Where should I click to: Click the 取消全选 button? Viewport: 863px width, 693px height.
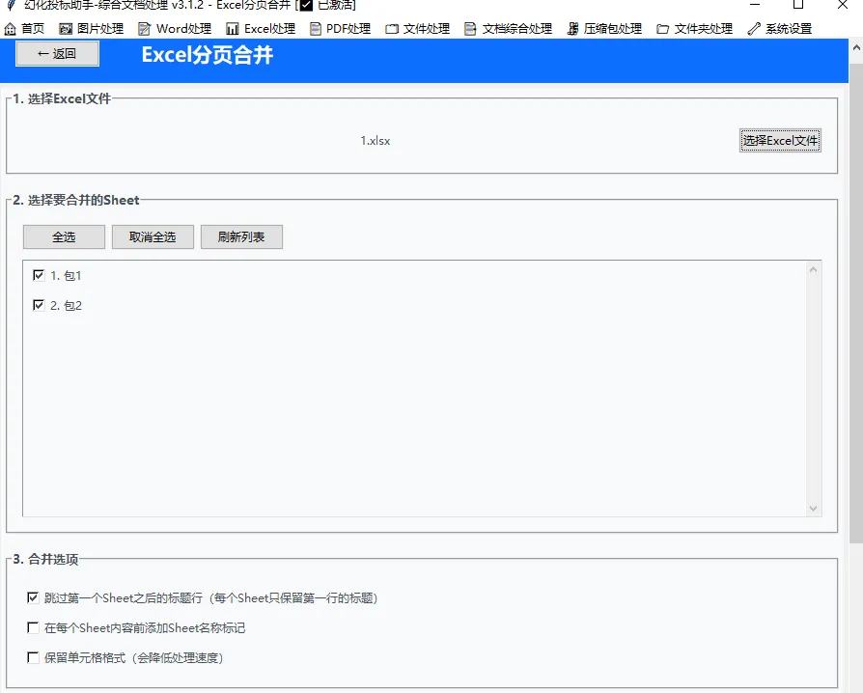pyautogui.click(x=153, y=236)
